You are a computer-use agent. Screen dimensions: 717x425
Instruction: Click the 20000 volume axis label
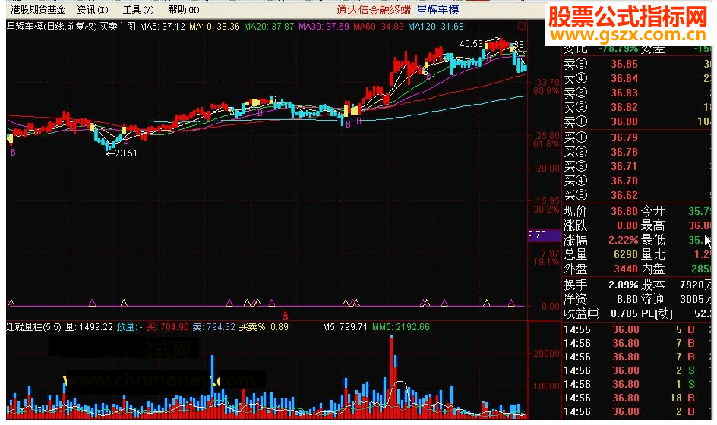click(x=546, y=354)
